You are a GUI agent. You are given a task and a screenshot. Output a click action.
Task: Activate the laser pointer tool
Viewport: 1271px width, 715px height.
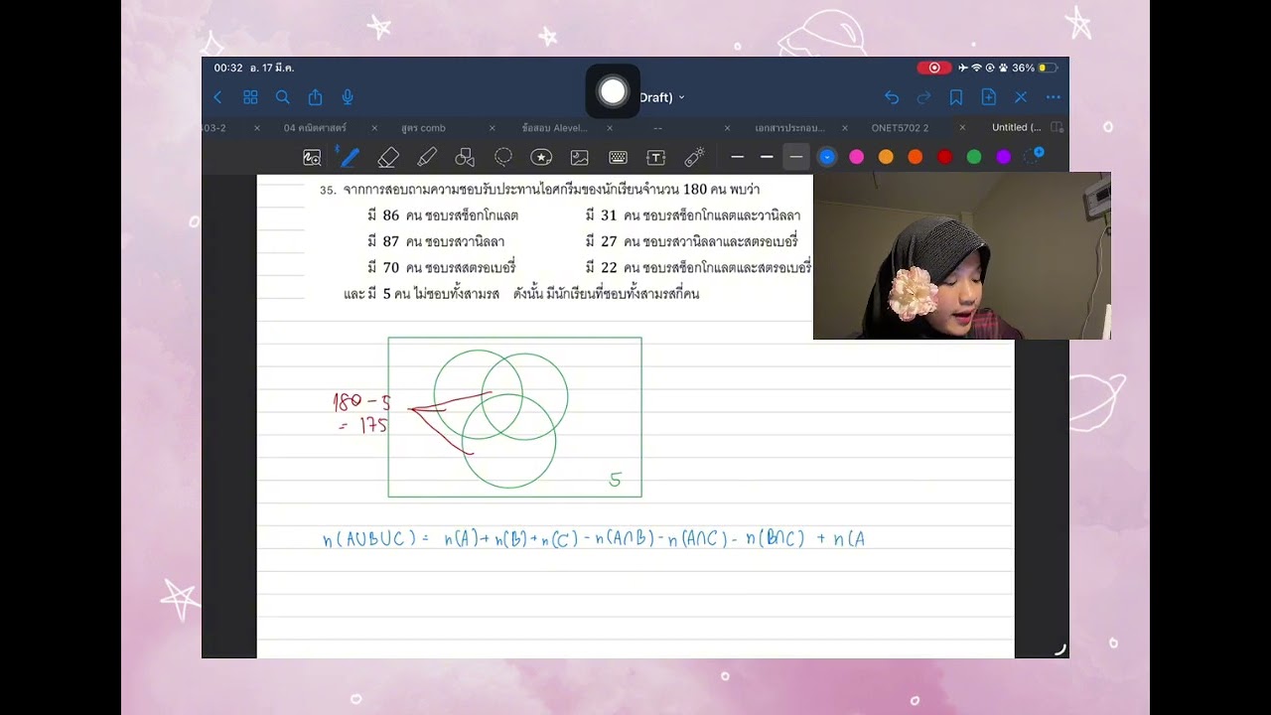[x=694, y=157]
